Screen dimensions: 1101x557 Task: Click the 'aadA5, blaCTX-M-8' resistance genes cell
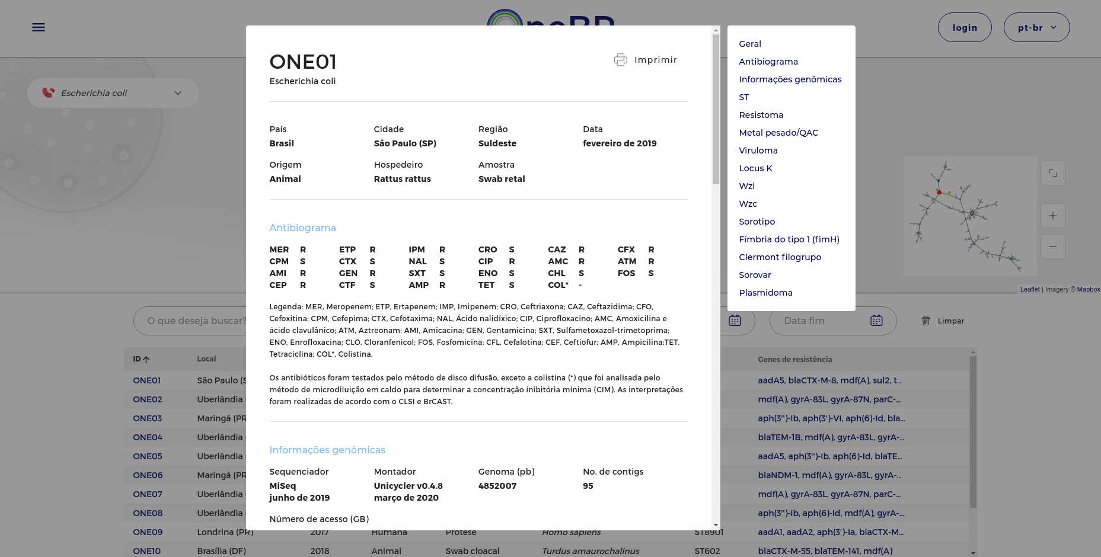(x=829, y=380)
